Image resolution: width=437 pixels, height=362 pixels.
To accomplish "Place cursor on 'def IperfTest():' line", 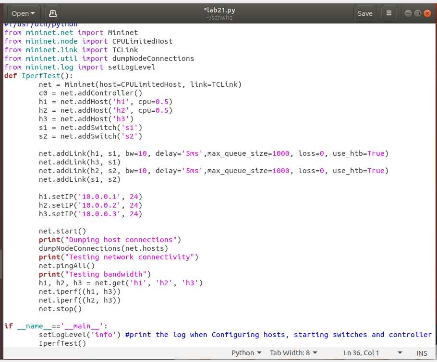I will (x=38, y=76).
